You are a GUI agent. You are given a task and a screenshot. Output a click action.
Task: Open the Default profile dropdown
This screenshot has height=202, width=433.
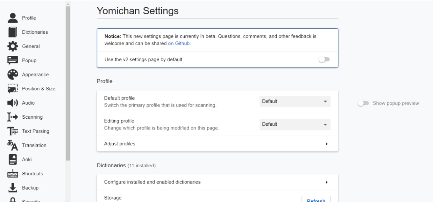click(x=295, y=101)
